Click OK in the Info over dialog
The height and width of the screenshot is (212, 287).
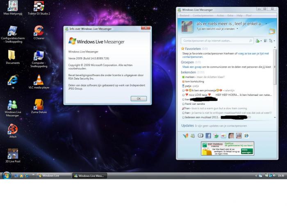[x=139, y=99]
